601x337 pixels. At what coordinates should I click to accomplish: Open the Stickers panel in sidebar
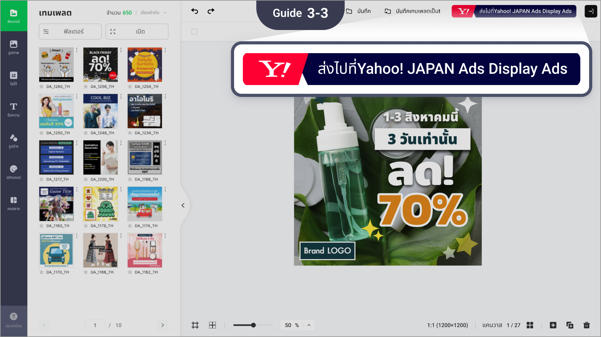pyautogui.click(x=13, y=172)
